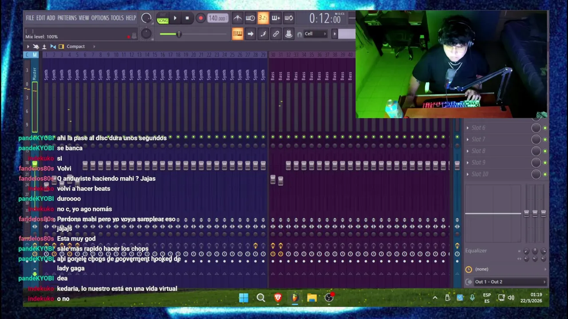Toggle Slot 10 enable LED
This screenshot has height=319, width=568.
coord(545,174)
